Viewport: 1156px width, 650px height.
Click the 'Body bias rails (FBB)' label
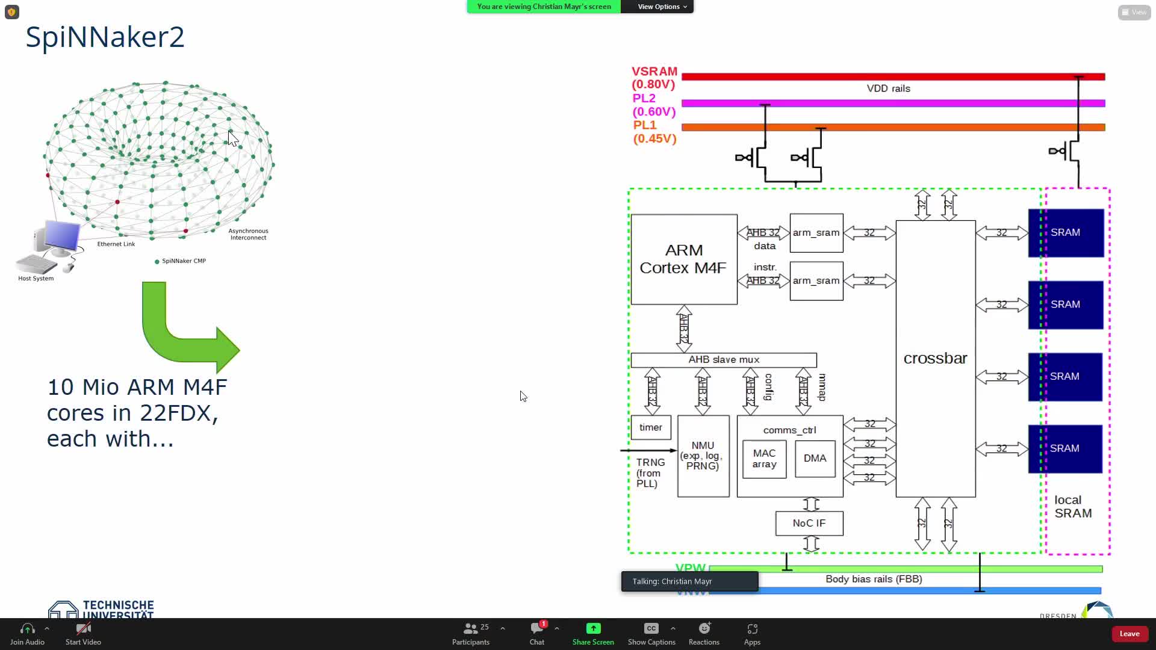point(874,579)
